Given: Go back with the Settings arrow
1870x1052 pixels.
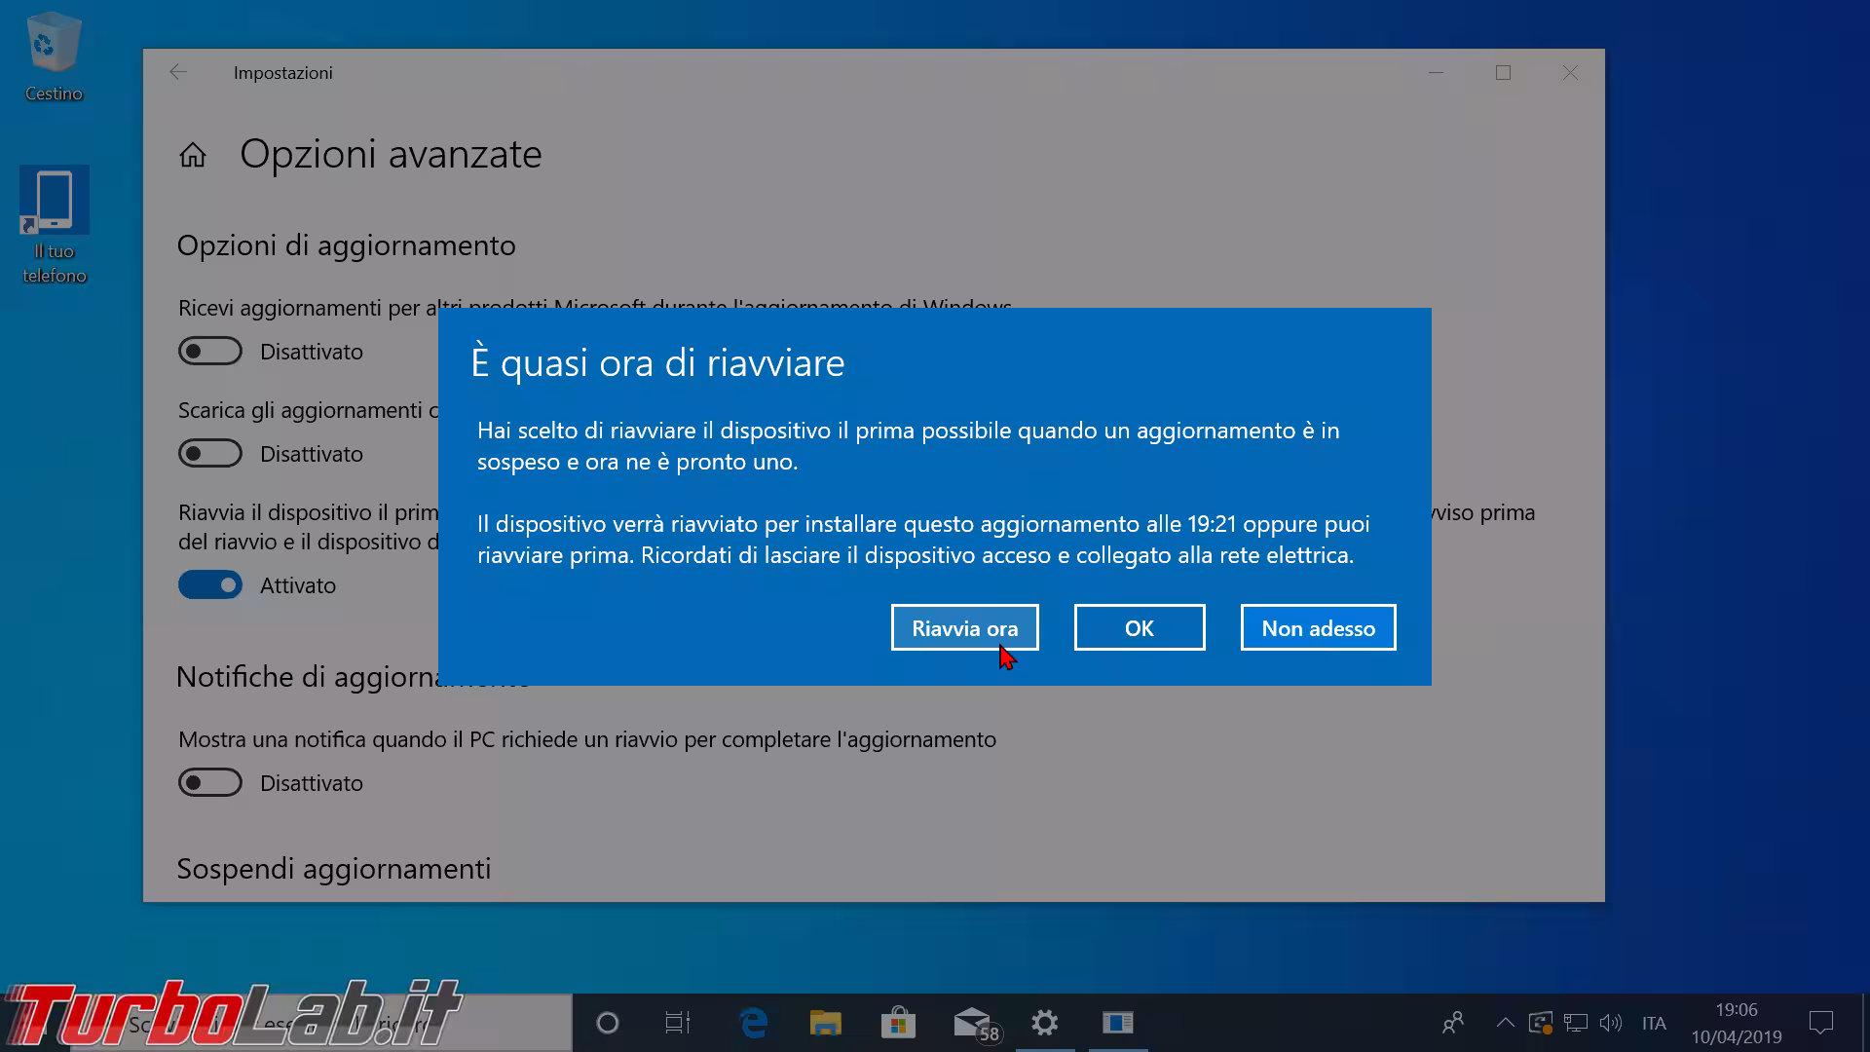Looking at the screenshot, I should coord(177,73).
